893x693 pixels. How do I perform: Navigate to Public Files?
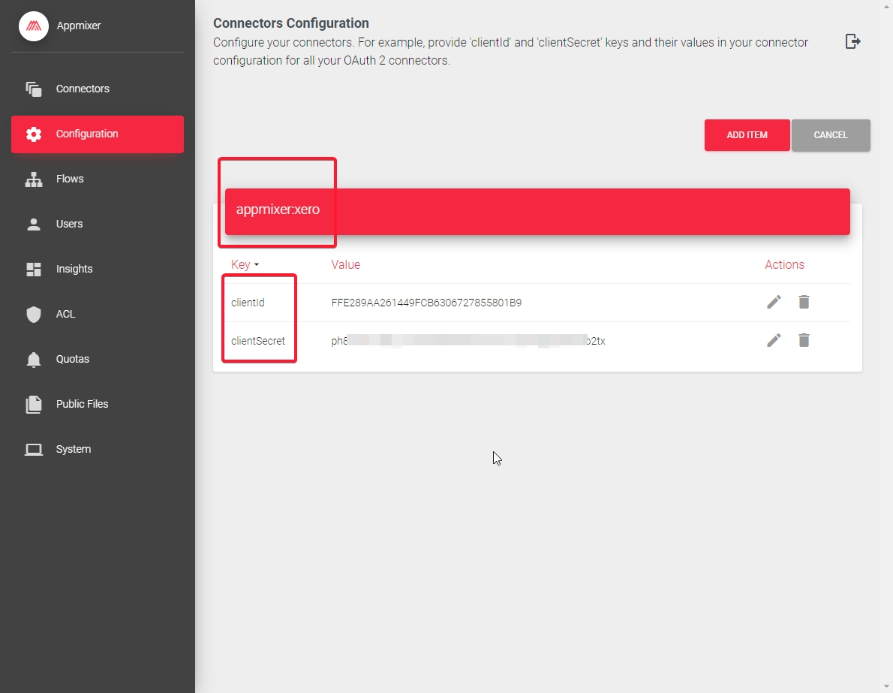(x=82, y=404)
